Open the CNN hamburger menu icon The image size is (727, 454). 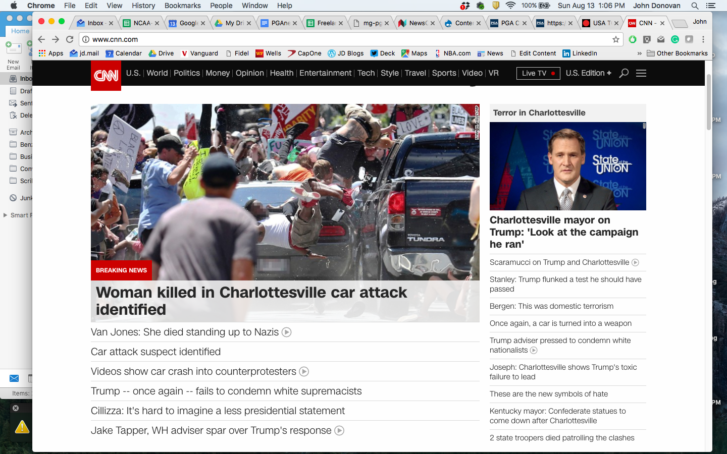pos(641,73)
